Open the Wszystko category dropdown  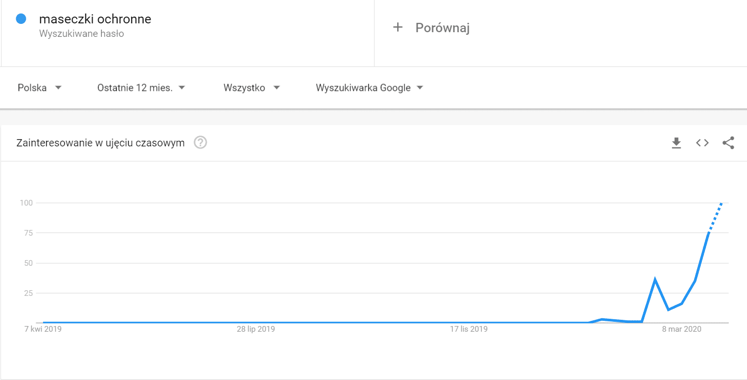tap(252, 88)
